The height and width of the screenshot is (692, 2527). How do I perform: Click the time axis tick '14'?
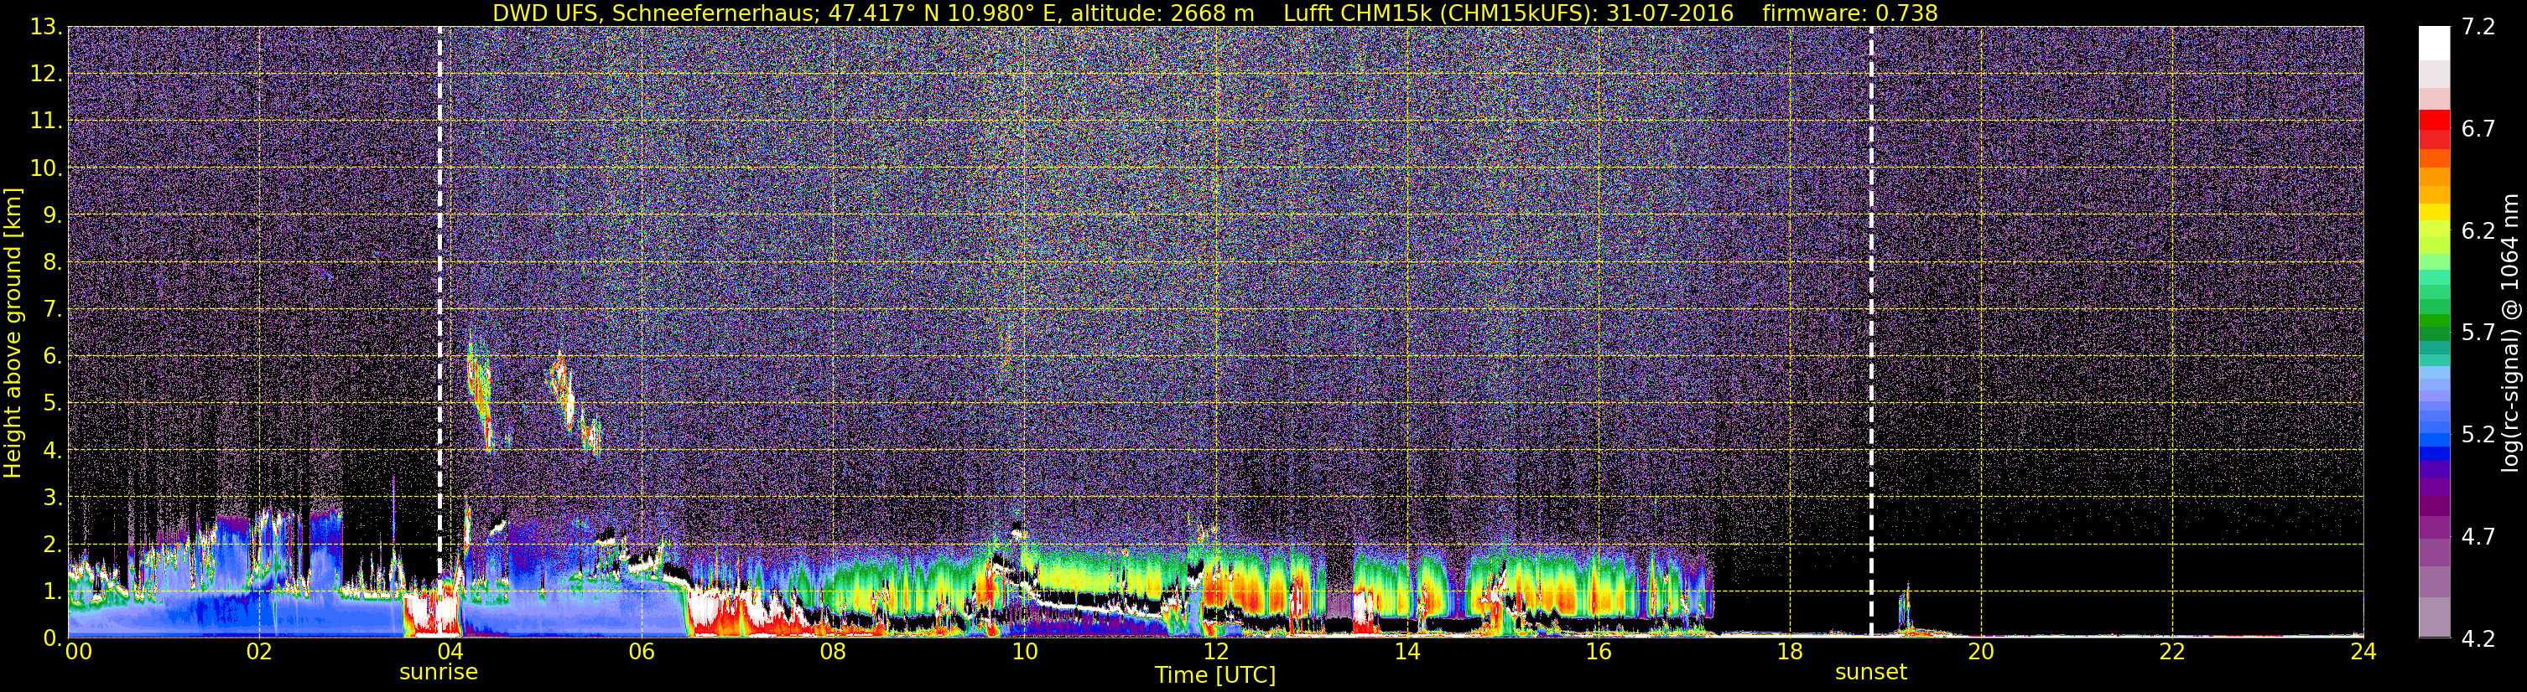pos(1406,652)
